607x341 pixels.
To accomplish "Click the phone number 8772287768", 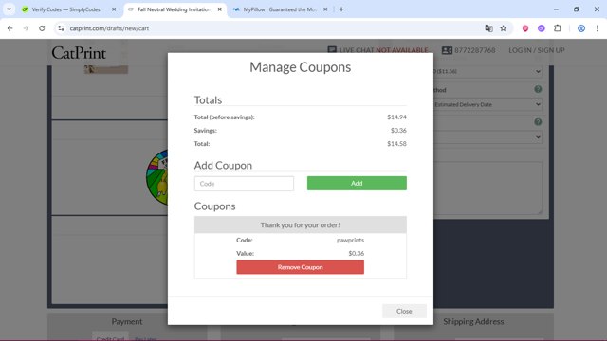I will click(x=474, y=50).
